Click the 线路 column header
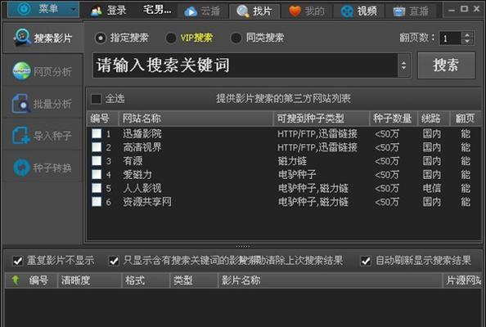486x327 pixels. 434,119
